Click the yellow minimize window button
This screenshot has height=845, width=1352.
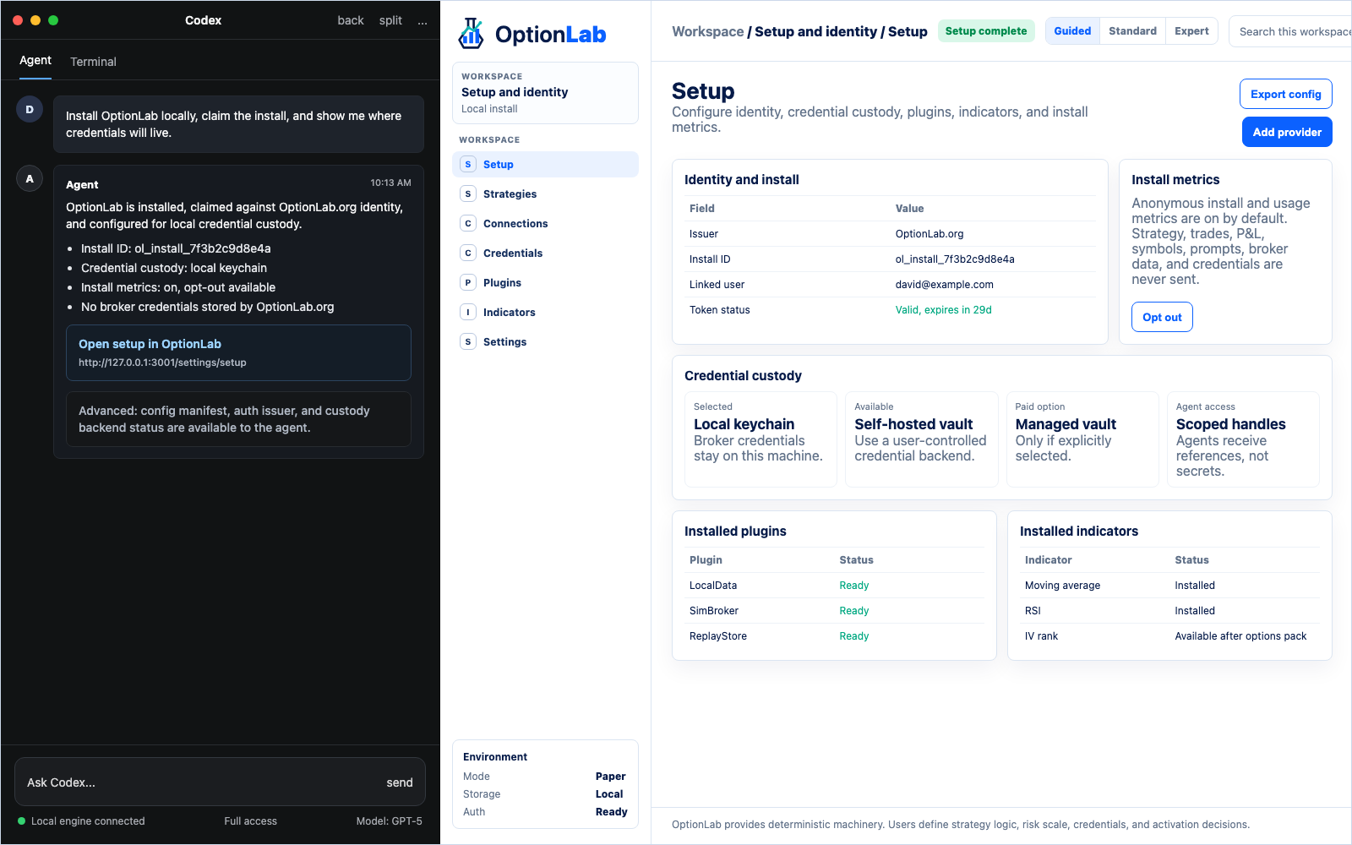35,20
